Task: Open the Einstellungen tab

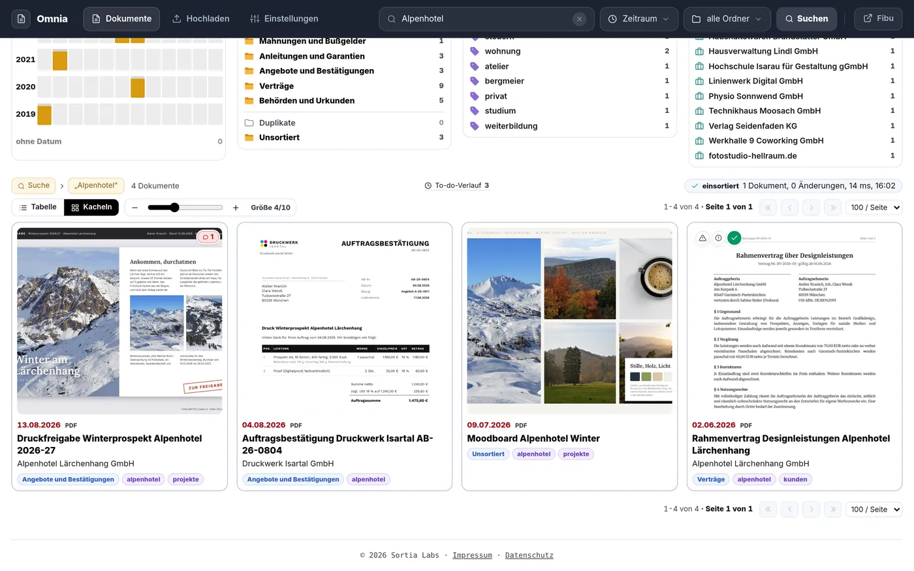Action: [284, 19]
